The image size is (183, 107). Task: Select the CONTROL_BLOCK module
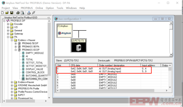click(35, 72)
